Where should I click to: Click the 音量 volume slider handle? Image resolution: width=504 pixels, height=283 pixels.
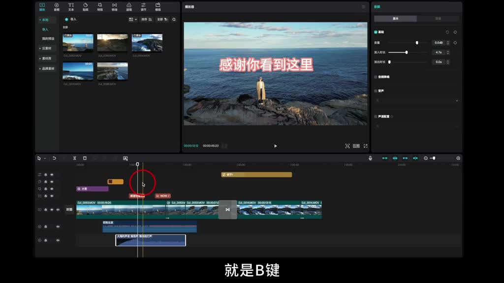click(x=417, y=43)
